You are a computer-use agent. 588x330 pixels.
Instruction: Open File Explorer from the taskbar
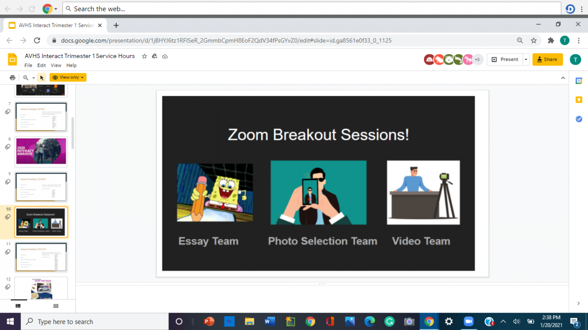coord(249,321)
